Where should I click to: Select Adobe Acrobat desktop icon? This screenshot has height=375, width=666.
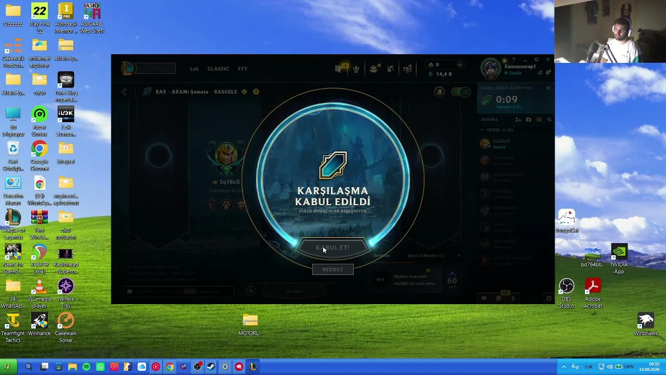click(593, 294)
